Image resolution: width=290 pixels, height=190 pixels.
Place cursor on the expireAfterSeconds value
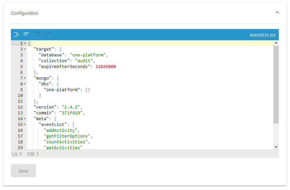[x=106, y=66]
